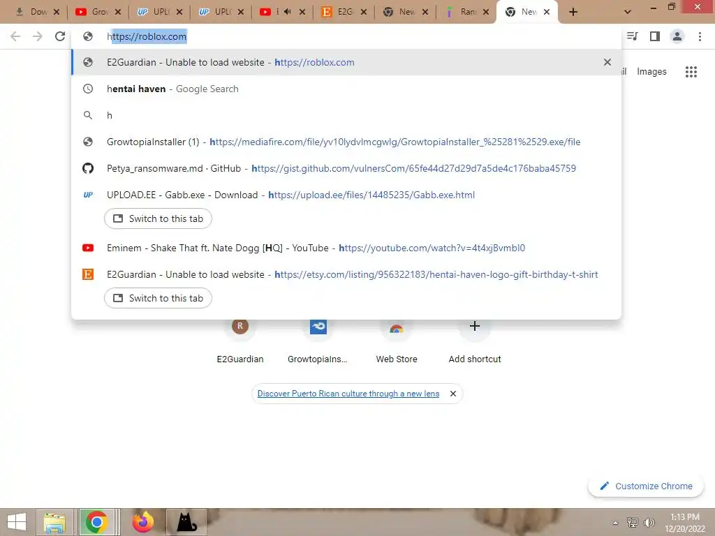Screen dimensions: 715x536
Task: Click the address bar URL field
Action: click(346, 36)
